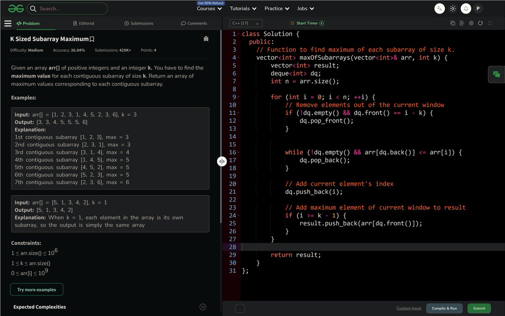Click the 'Submissions: 429K+' label
Image resolution: width=505 pixels, height=316 pixels.
(113, 50)
